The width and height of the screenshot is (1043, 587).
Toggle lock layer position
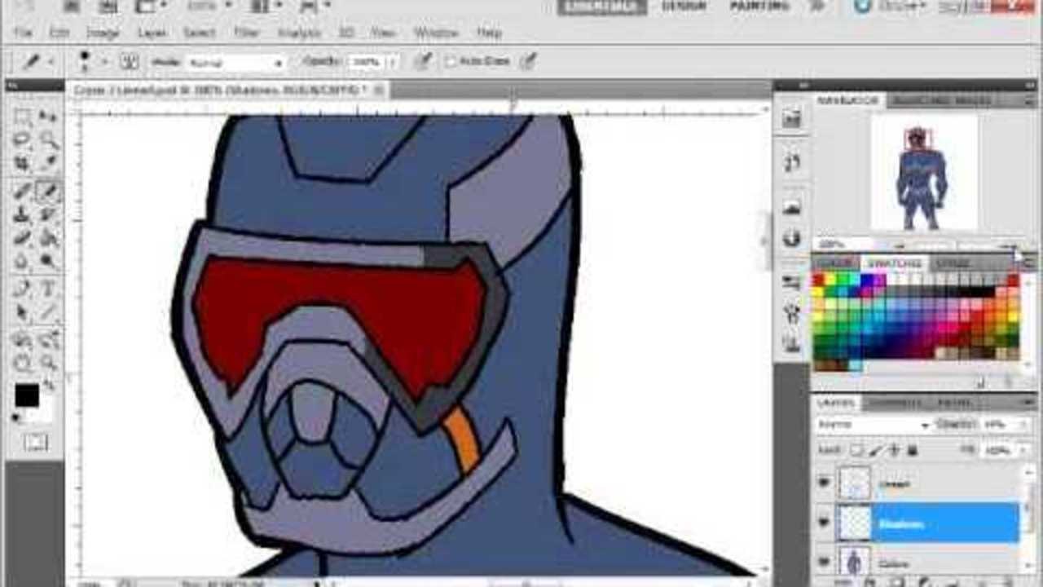(895, 449)
